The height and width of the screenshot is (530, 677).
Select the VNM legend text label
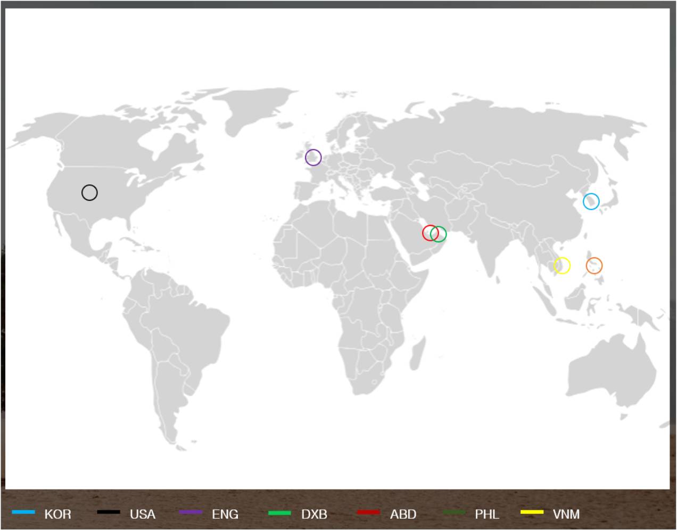[566, 514]
